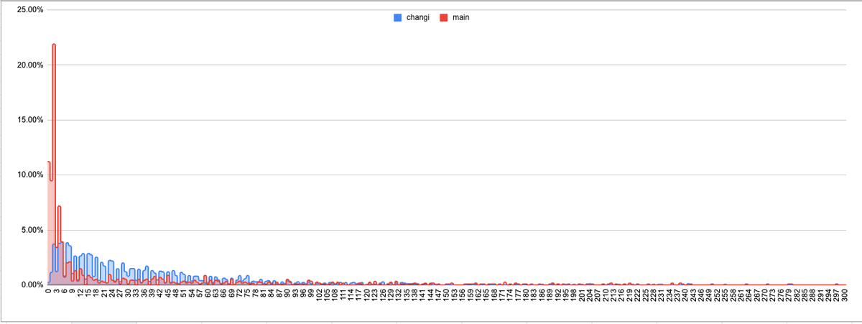Click the 25.00% y-axis label

(29, 10)
